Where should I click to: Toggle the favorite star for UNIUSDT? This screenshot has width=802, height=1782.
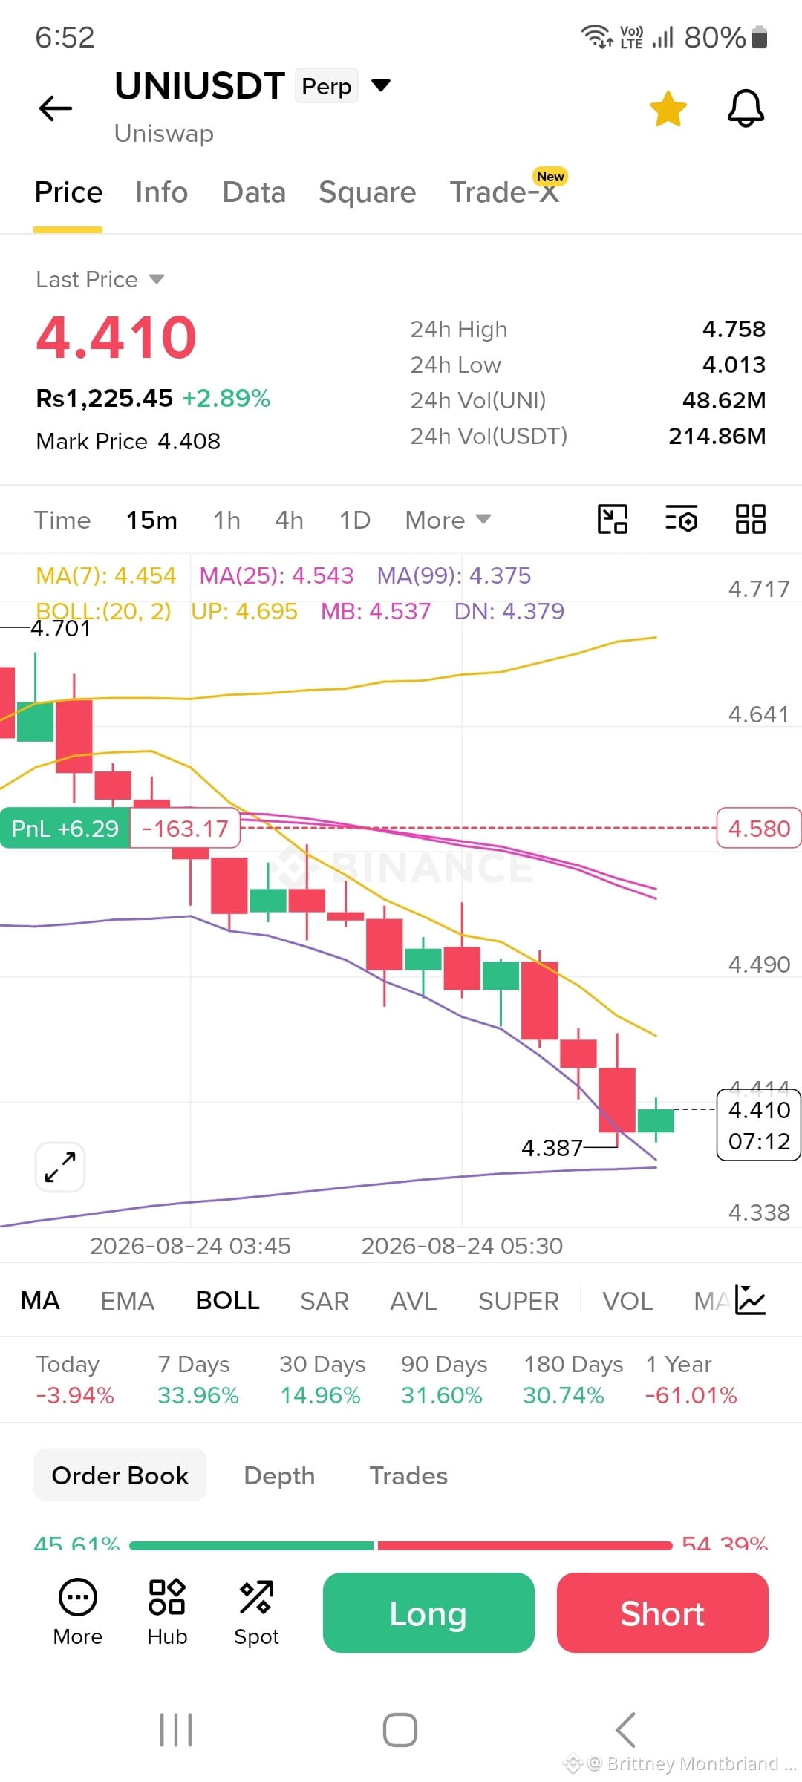668,109
